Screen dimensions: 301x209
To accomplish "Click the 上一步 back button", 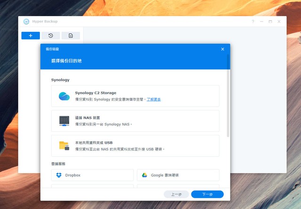I will coord(176,194).
